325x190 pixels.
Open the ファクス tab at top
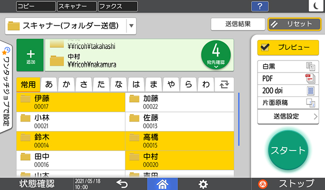tap(117, 6)
